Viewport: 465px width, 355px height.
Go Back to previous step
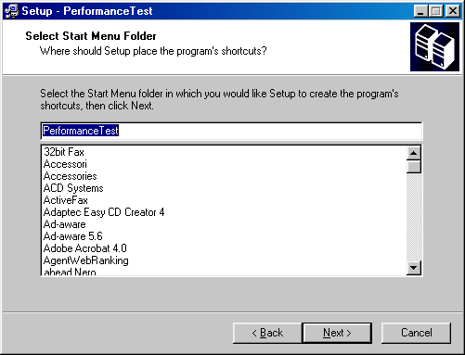(267, 333)
